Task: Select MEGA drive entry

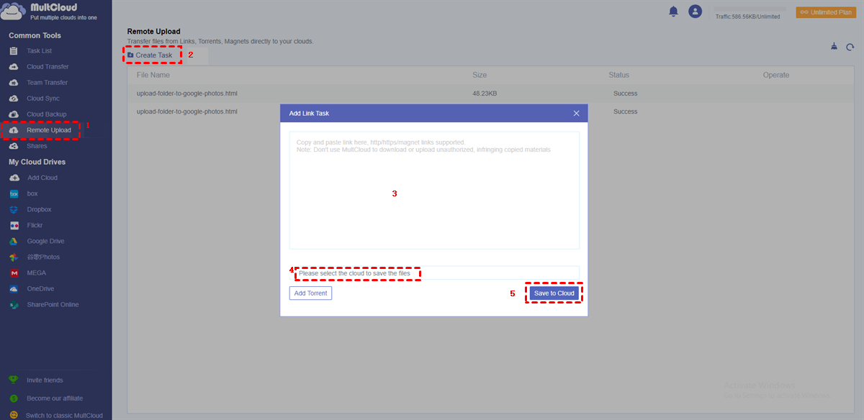Action: point(36,273)
